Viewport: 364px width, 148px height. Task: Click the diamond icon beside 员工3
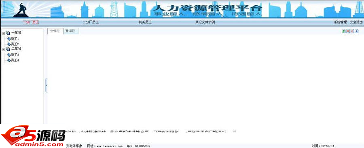pos(9,55)
